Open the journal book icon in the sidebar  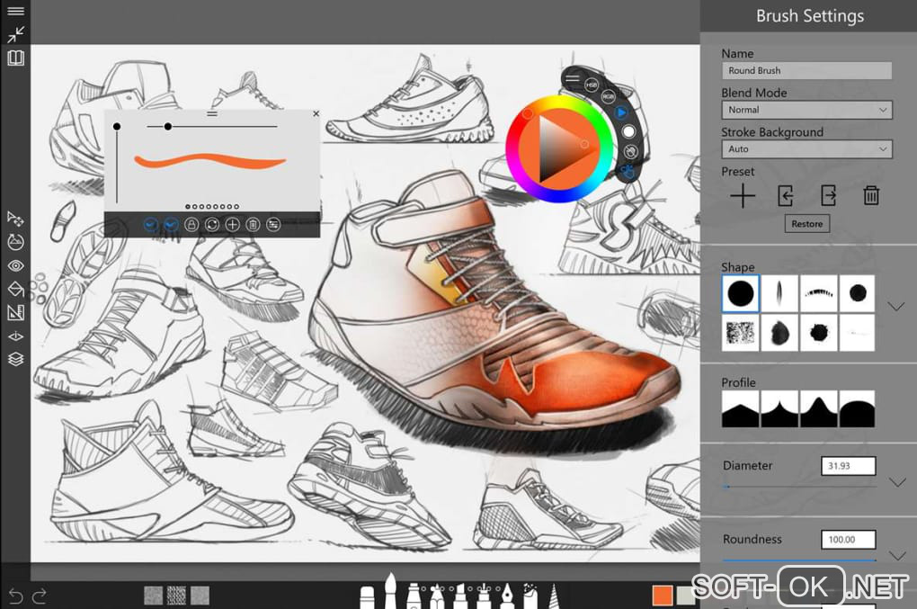pyautogui.click(x=16, y=58)
